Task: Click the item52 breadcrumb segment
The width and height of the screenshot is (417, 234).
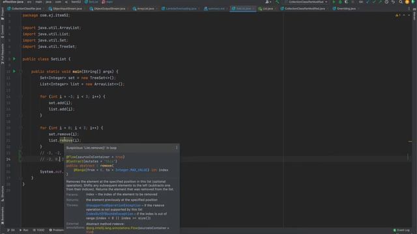Action: pos(76,2)
